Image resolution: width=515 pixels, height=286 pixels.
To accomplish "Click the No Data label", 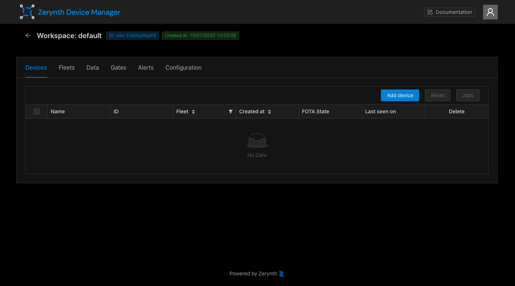I will [257, 155].
